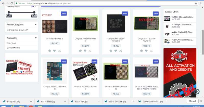
Task: Compare Orignal MT 6328V shuffle icon
Action: (x=121, y=51)
